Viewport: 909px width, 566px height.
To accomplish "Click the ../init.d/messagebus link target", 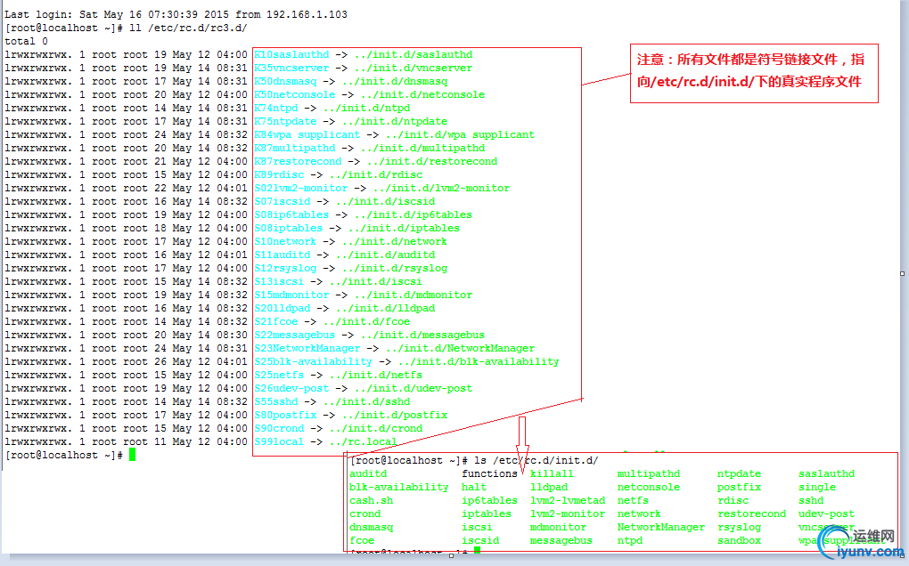I will coord(422,335).
